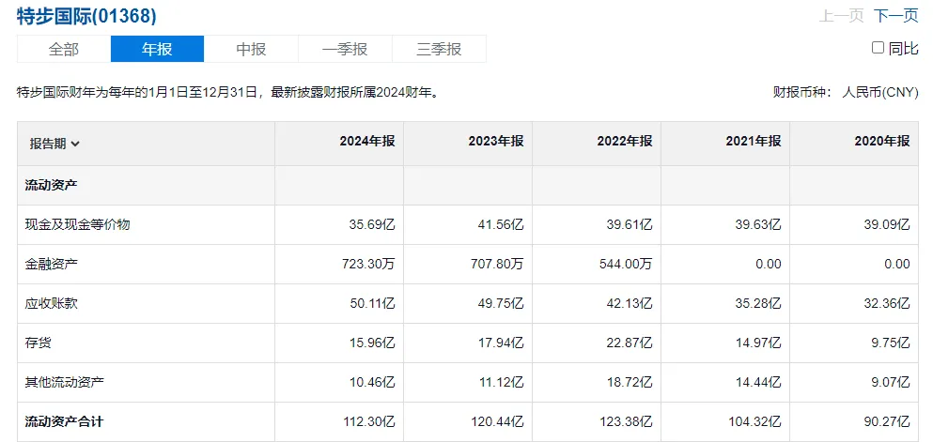
Task: Open the 中报 tab
Action: [x=251, y=49]
